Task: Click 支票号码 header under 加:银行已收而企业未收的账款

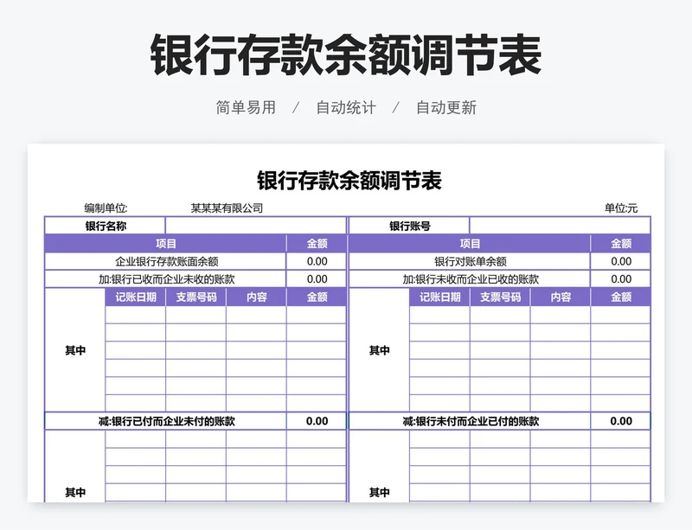Action: point(196,297)
